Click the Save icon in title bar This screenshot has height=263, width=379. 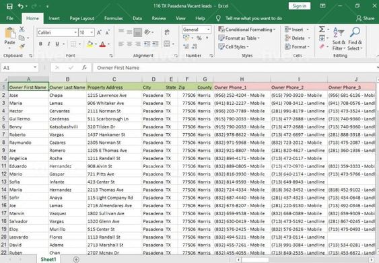click(9, 6)
